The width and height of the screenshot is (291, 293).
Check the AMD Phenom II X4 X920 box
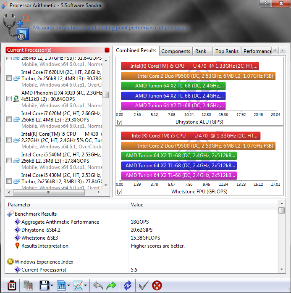click(9, 98)
